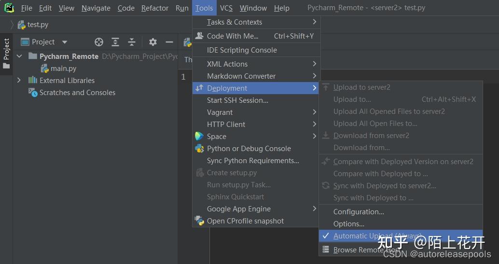The width and height of the screenshot is (499, 264).
Task: Click the Space icon in Tools menu
Action: (199, 137)
